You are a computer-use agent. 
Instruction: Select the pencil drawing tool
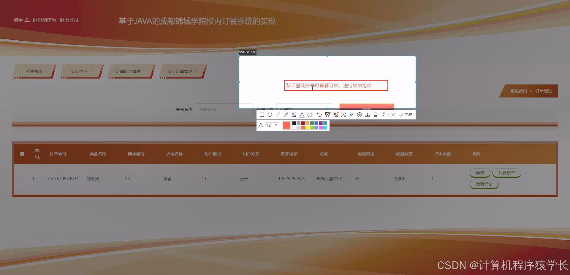point(286,115)
